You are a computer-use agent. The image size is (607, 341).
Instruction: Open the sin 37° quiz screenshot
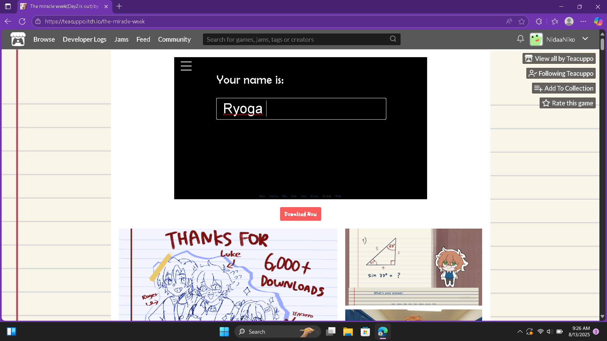coord(413,267)
